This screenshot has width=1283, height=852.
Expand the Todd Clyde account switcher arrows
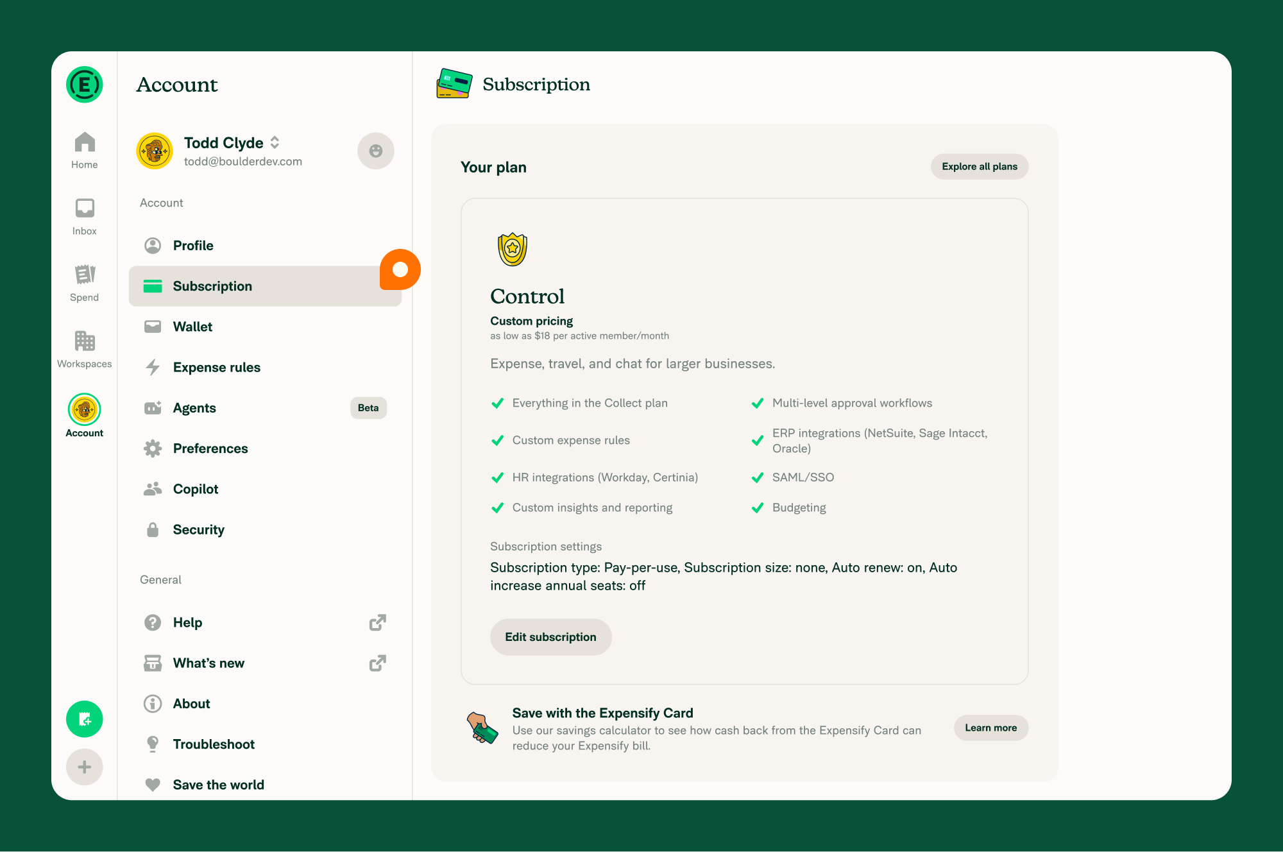click(x=275, y=142)
